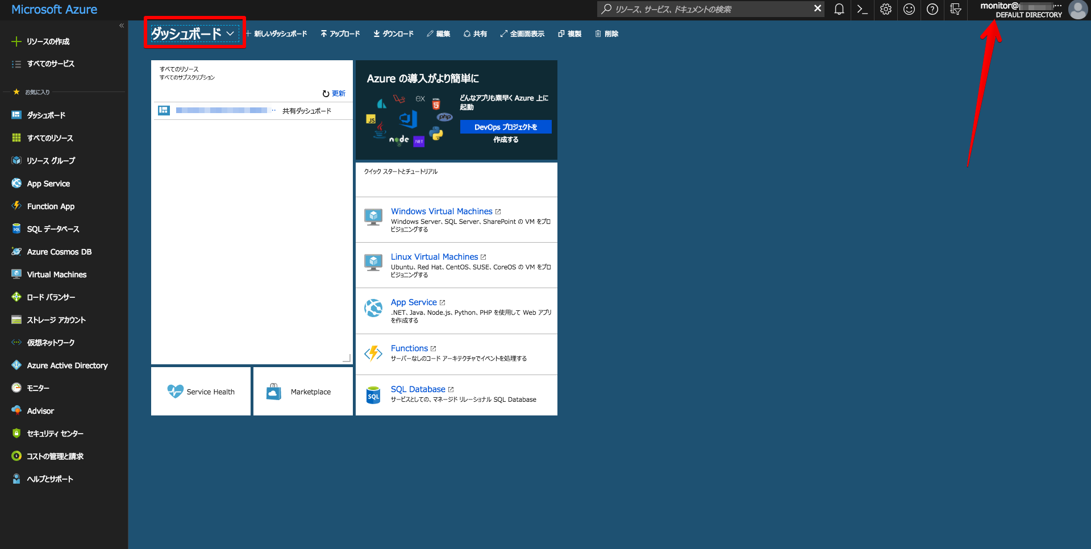This screenshot has width=1091, height=549.
Task: Click 複製 toolbar button
Action: pyautogui.click(x=569, y=34)
